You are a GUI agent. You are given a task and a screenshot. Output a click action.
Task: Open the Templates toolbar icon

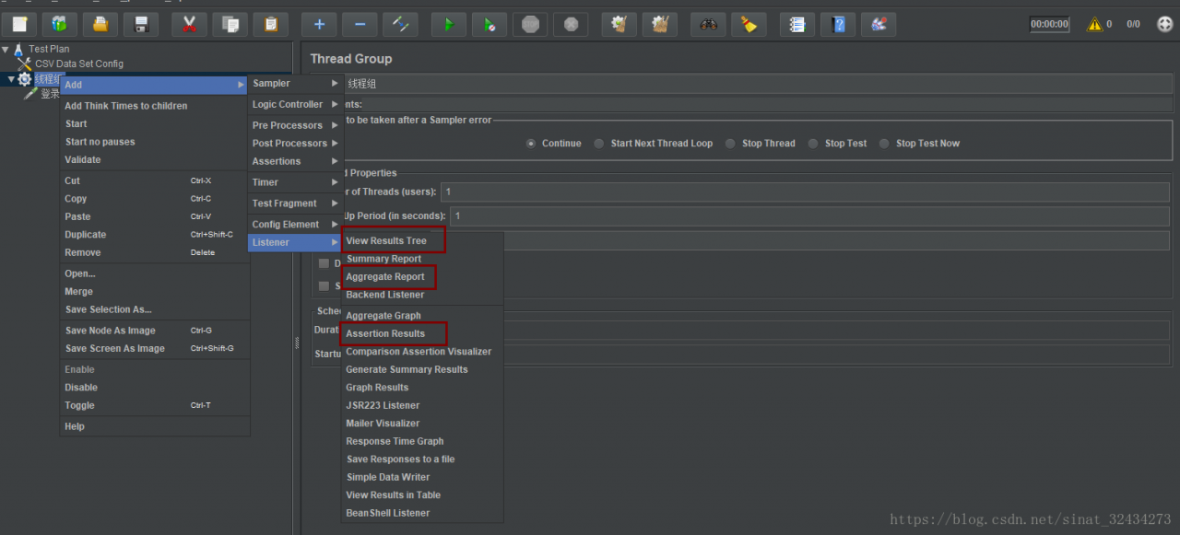(x=60, y=25)
